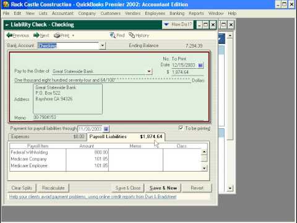The height and width of the screenshot is (223, 297).
Task: Click the Bank Account input field
Action: click(69, 46)
